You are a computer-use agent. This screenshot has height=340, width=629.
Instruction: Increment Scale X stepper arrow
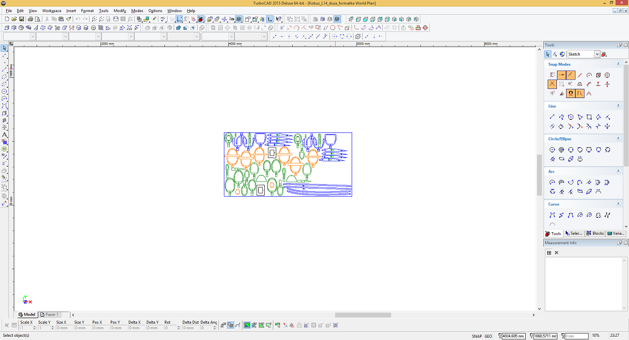[34, 327]
